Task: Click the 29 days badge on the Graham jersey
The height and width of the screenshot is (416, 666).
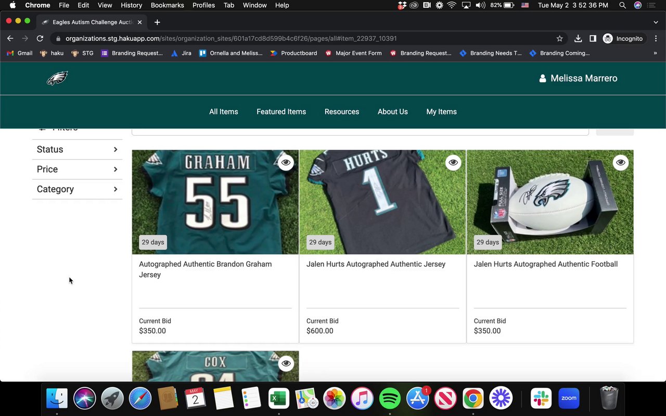Action: coord(153,242)
